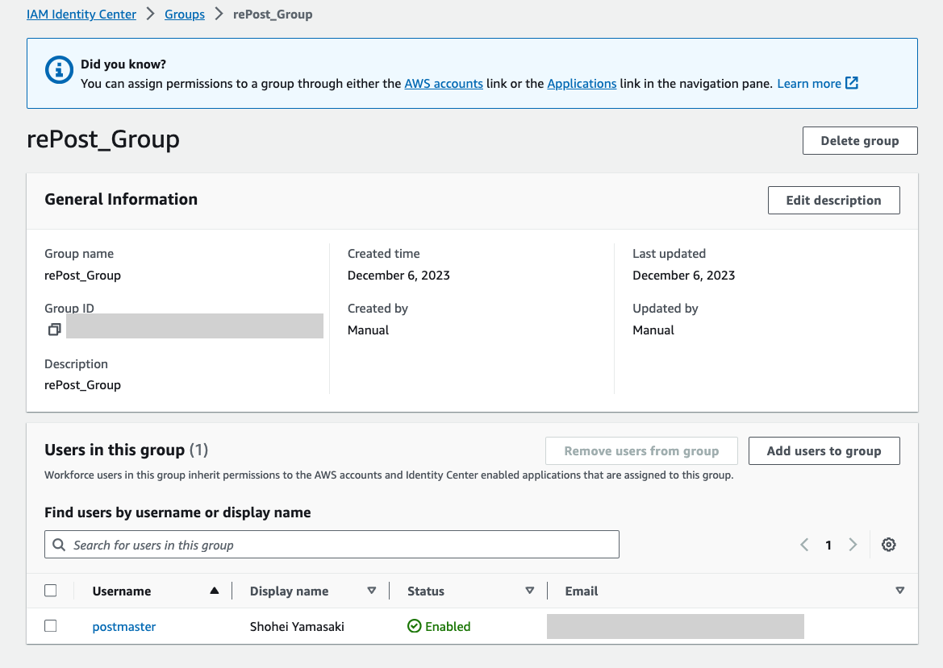Click the next page arrow

(x=853, y=545)
